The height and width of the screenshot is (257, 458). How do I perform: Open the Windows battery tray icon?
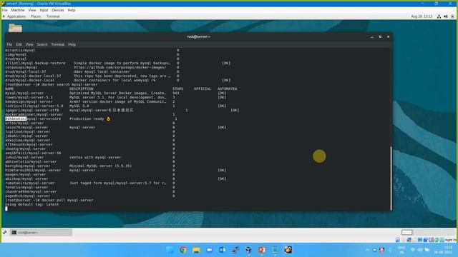[x=427, y=250]
